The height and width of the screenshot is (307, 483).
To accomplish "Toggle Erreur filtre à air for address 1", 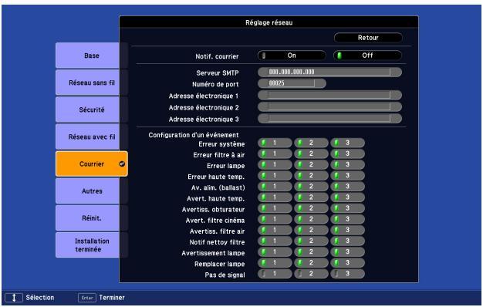I will click(275, 153).
